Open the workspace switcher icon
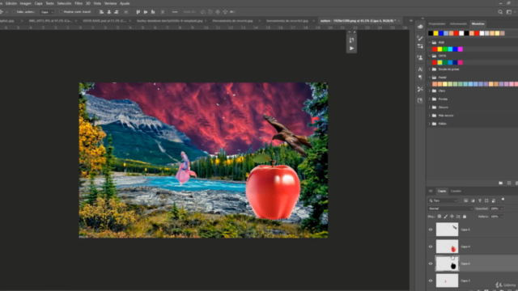Viewport: 518px width, 291px height. (509, 12)
